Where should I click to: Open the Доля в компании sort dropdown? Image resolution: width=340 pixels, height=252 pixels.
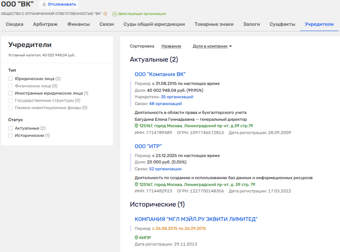pyautogui.click(x=212, y=46)
